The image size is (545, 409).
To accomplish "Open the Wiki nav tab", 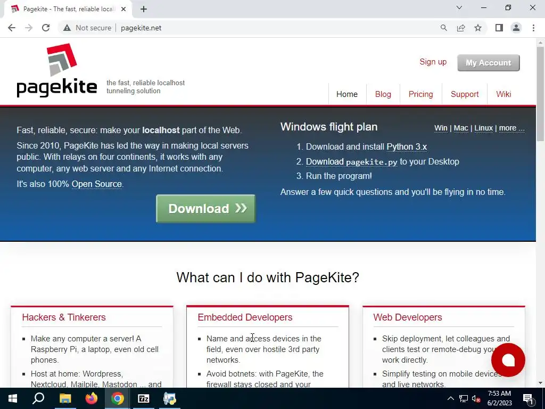I will [x=503, y=94].
